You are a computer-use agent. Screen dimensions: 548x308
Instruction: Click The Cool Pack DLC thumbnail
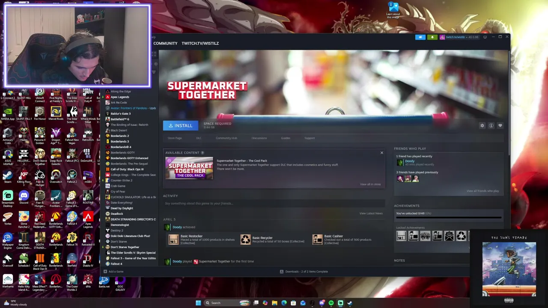(x=189, y=168)
